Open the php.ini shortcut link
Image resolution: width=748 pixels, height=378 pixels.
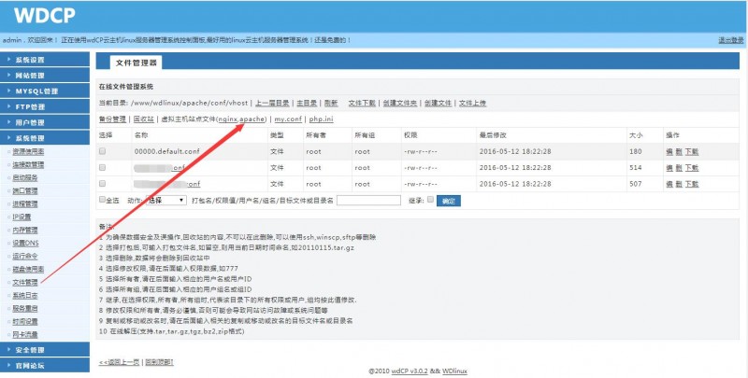[321, 119]
